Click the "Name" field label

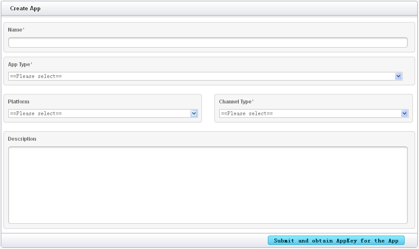(15, 29)
